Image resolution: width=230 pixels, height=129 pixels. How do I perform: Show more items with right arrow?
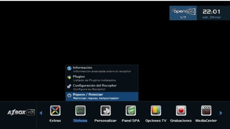pos(221,113)
